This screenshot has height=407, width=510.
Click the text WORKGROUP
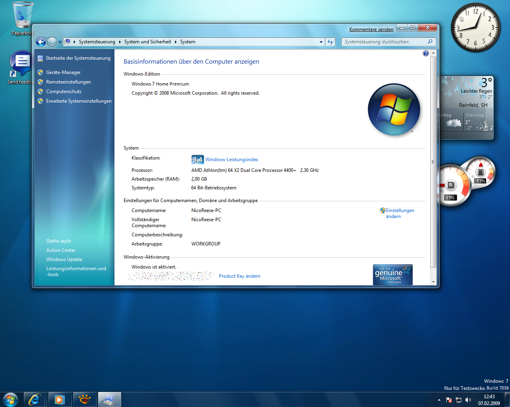(206, 244)
